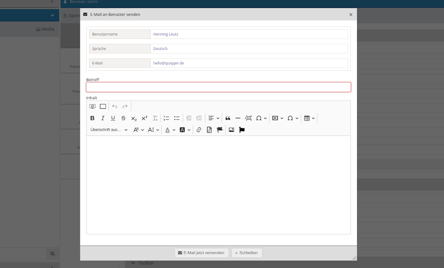Expand the insert media dropdown
The width and height of the screenshot is (444, 268).
tap(277, 118)
